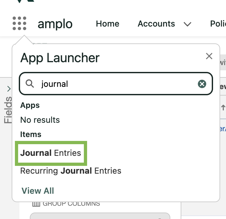Click the Fields vertical panel label
This screenshot has width=226, height=219.
pyautogui.click(x=8, y=110)
